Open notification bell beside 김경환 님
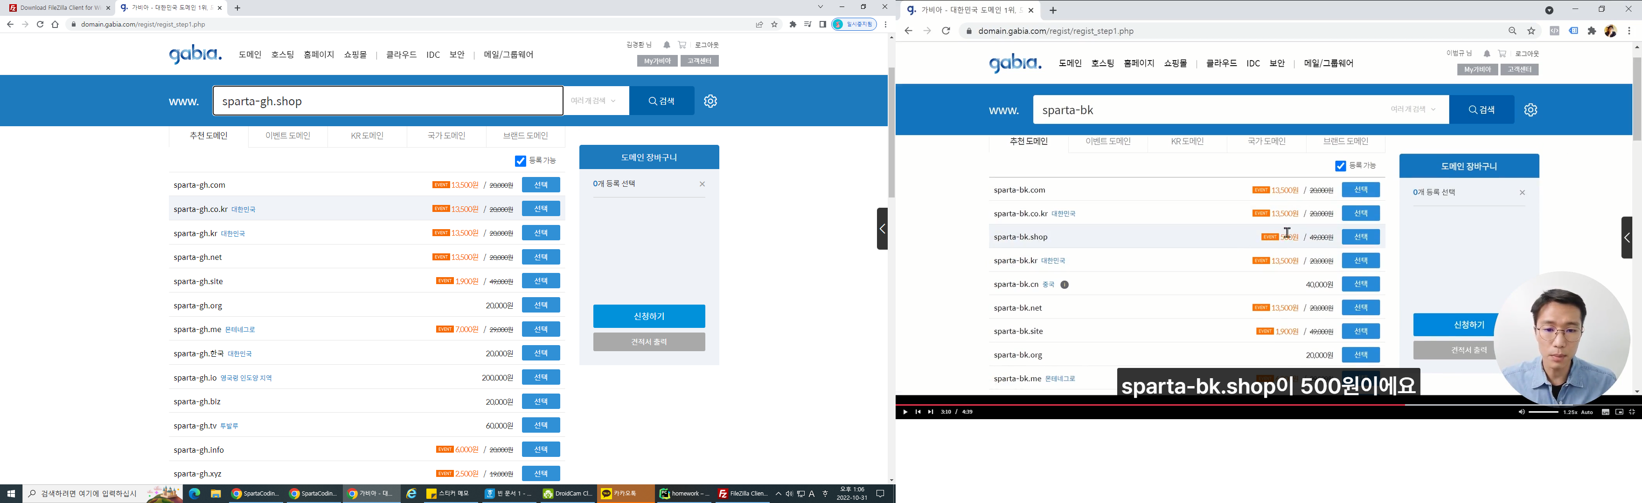 pos(667,45)
